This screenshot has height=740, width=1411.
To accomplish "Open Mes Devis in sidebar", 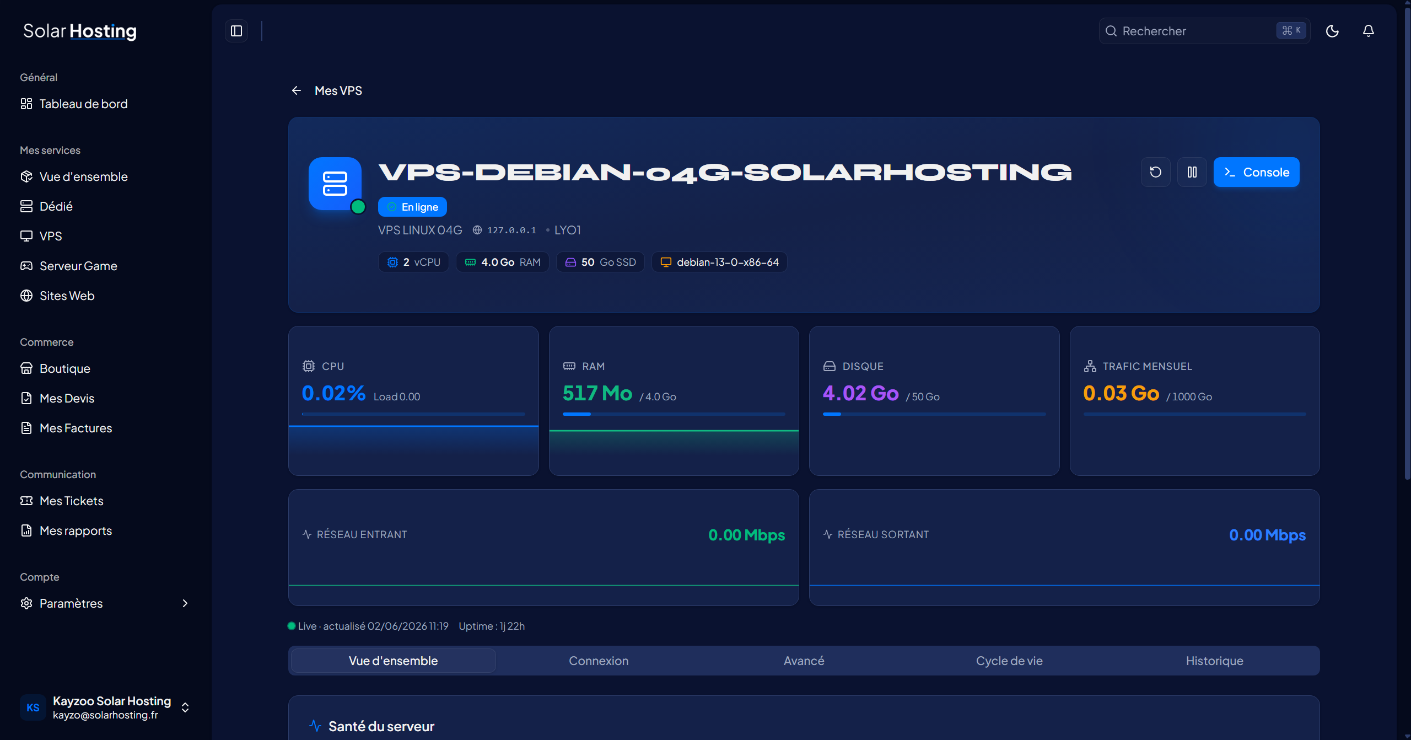I will coord(106,398).
